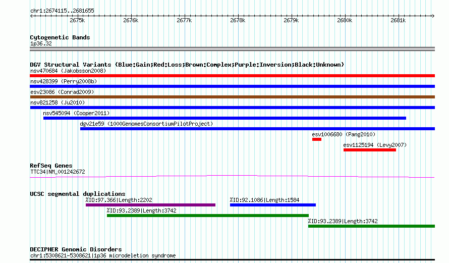Select the blue nsv428399 Perry2008b gain bar
Viewport: 449px width, 263px height.
(x=232, y=86)
